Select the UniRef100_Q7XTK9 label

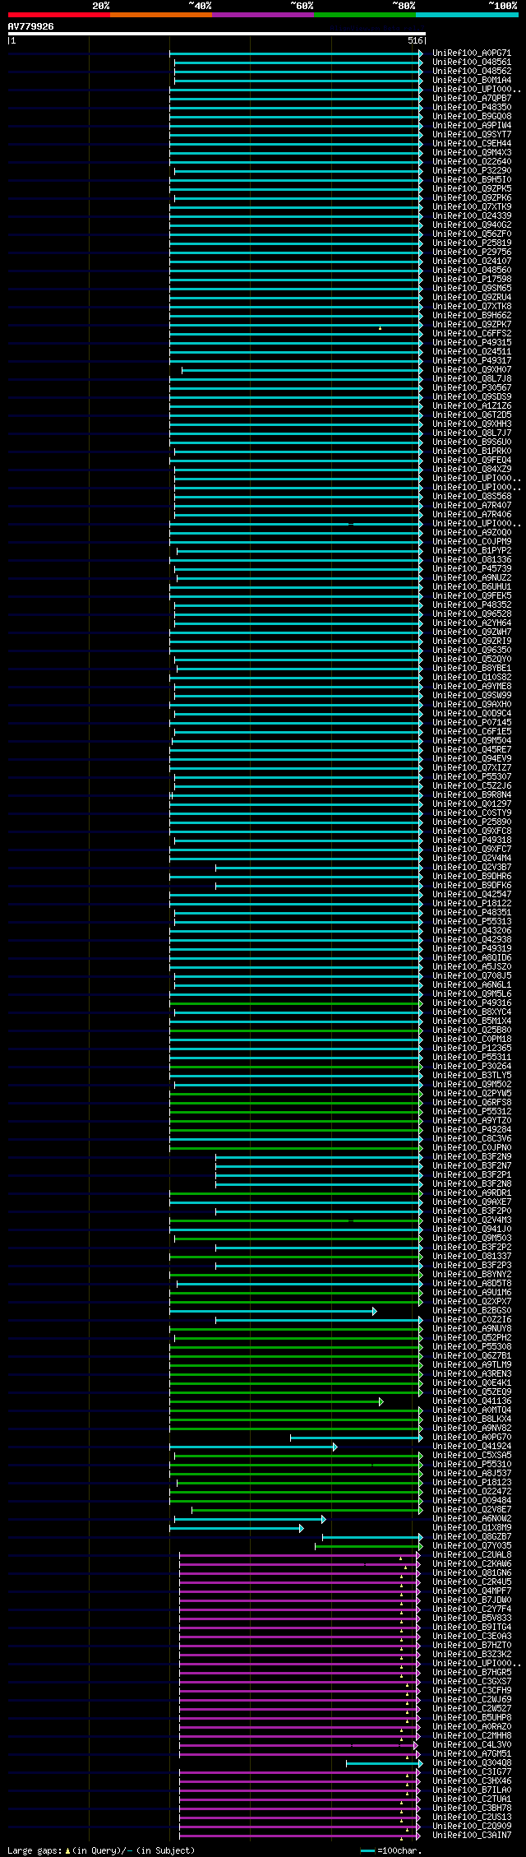pyautogui.click(x=472, y=207)
